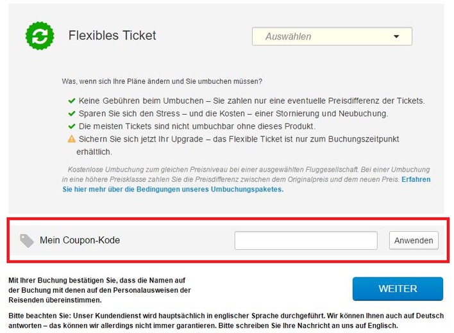Screen dimensions: 454x333
Task: Open the Umbuchungspaket conditions link
Action: [246, 184]
